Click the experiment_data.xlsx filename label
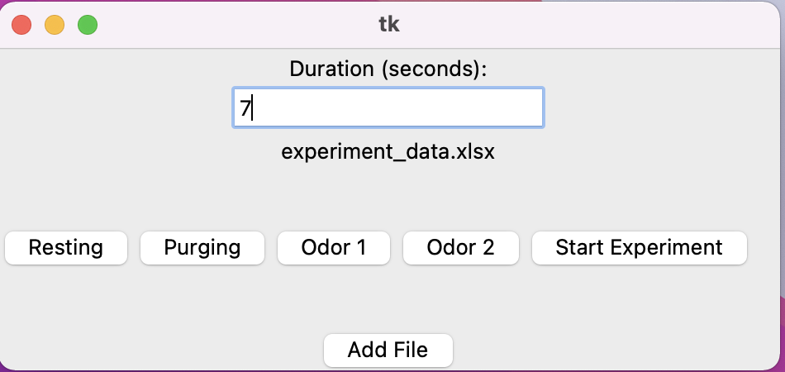Image resolution: width=785 pixels, height=372 pixels. (x=388, y=152)
